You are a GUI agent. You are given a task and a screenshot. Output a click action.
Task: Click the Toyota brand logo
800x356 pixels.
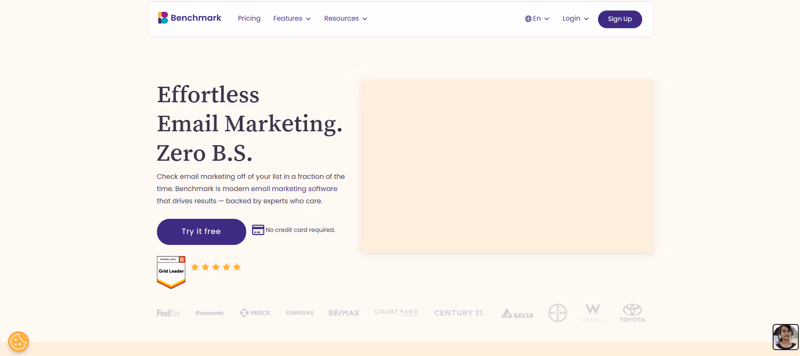pos(632,313)
